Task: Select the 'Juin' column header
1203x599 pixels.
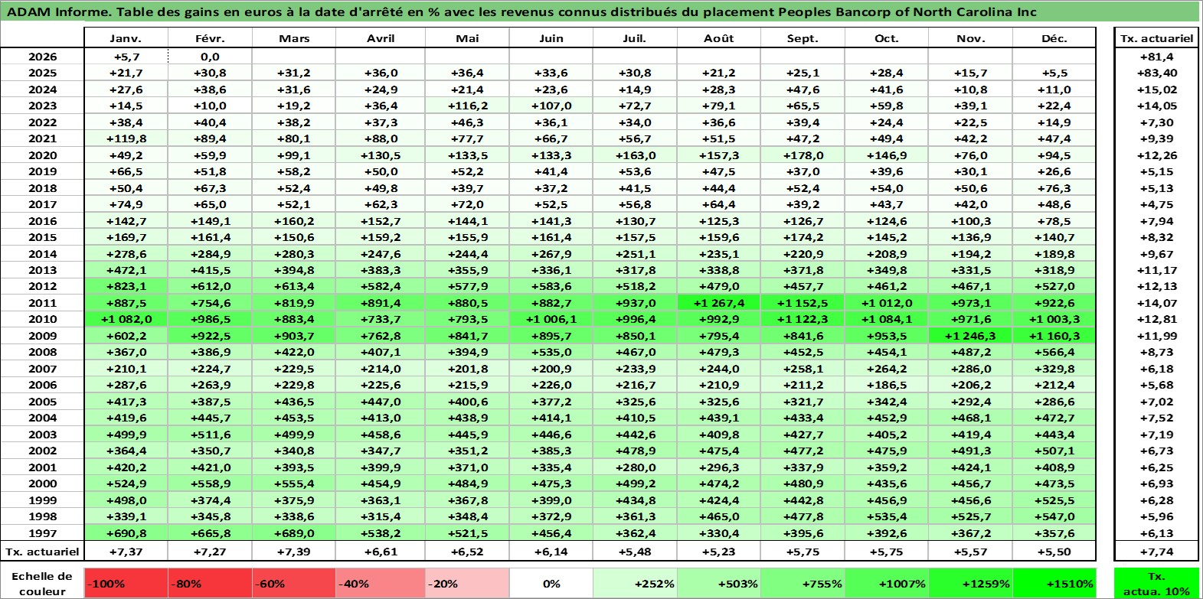Action: point(551,38)
